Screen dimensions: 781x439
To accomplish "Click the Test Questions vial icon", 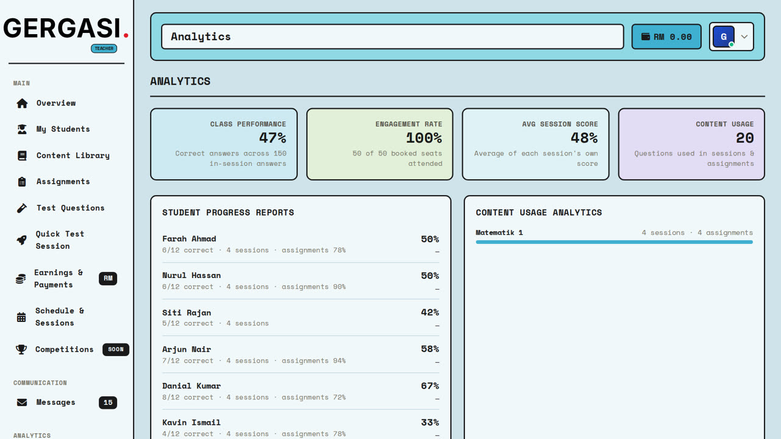I will coord(22,208).
